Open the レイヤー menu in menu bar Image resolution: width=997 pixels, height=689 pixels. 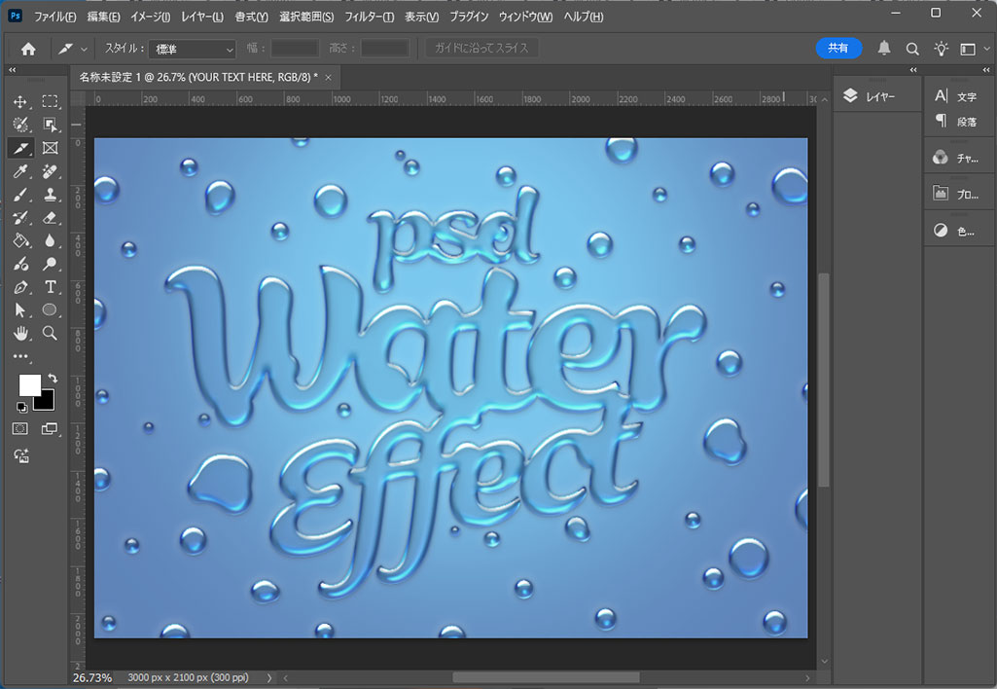click(202, 18)
